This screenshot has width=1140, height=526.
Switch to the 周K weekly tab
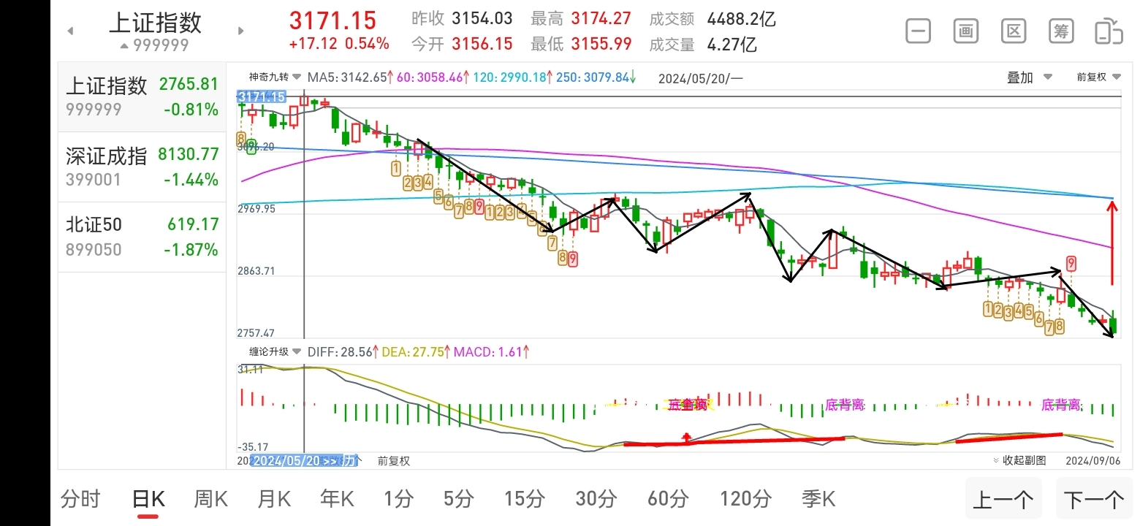point(210,500)
